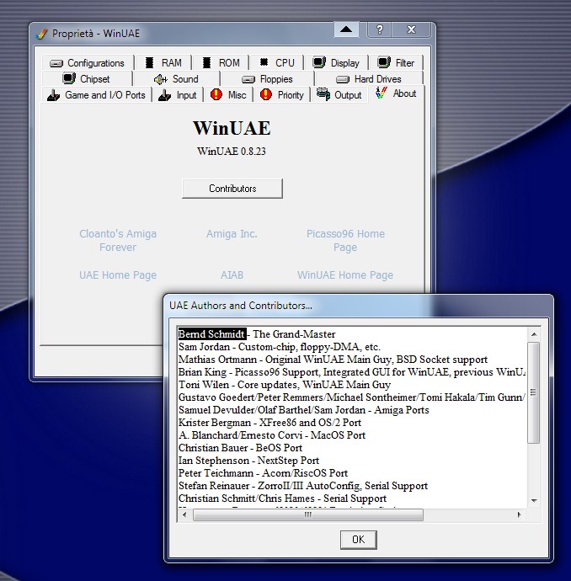Click the Sound speaker icon
This screenshot has width=571, height=581.
click(x=161, y=79)
